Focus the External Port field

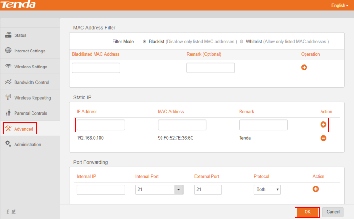[x=208, y=190]
